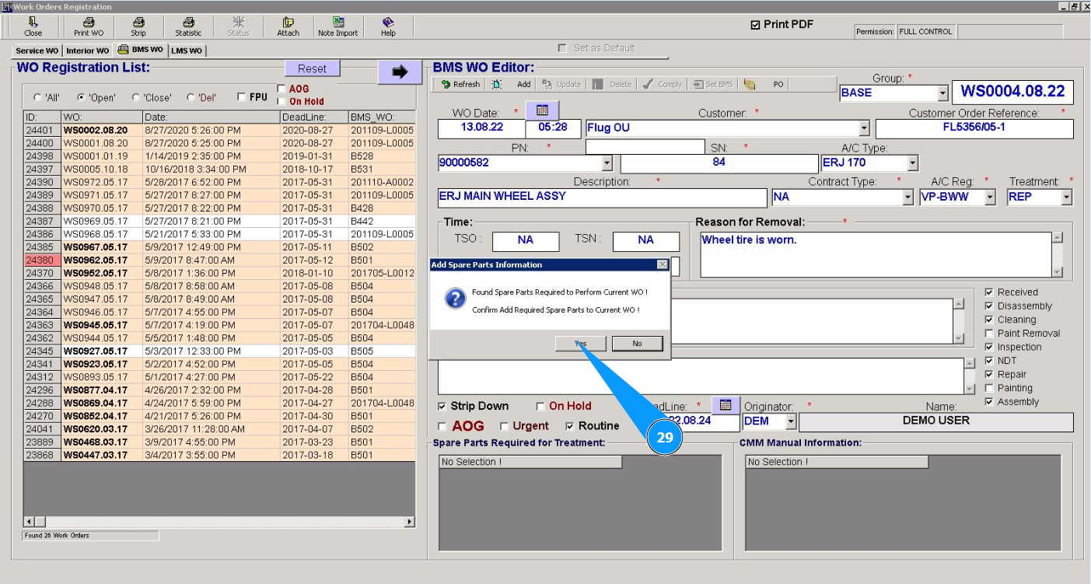Open the Strip toolbar icon
This screenshot has height=584, width=1091.
pos(138,26)
